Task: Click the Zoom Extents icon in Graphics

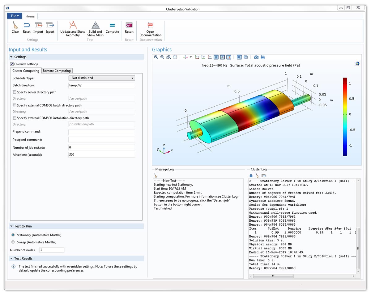Action: pyautogui.click(x=175, y=57)
